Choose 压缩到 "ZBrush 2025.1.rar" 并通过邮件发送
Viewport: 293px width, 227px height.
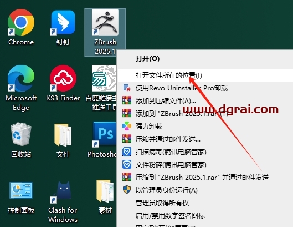pos(205,177)
